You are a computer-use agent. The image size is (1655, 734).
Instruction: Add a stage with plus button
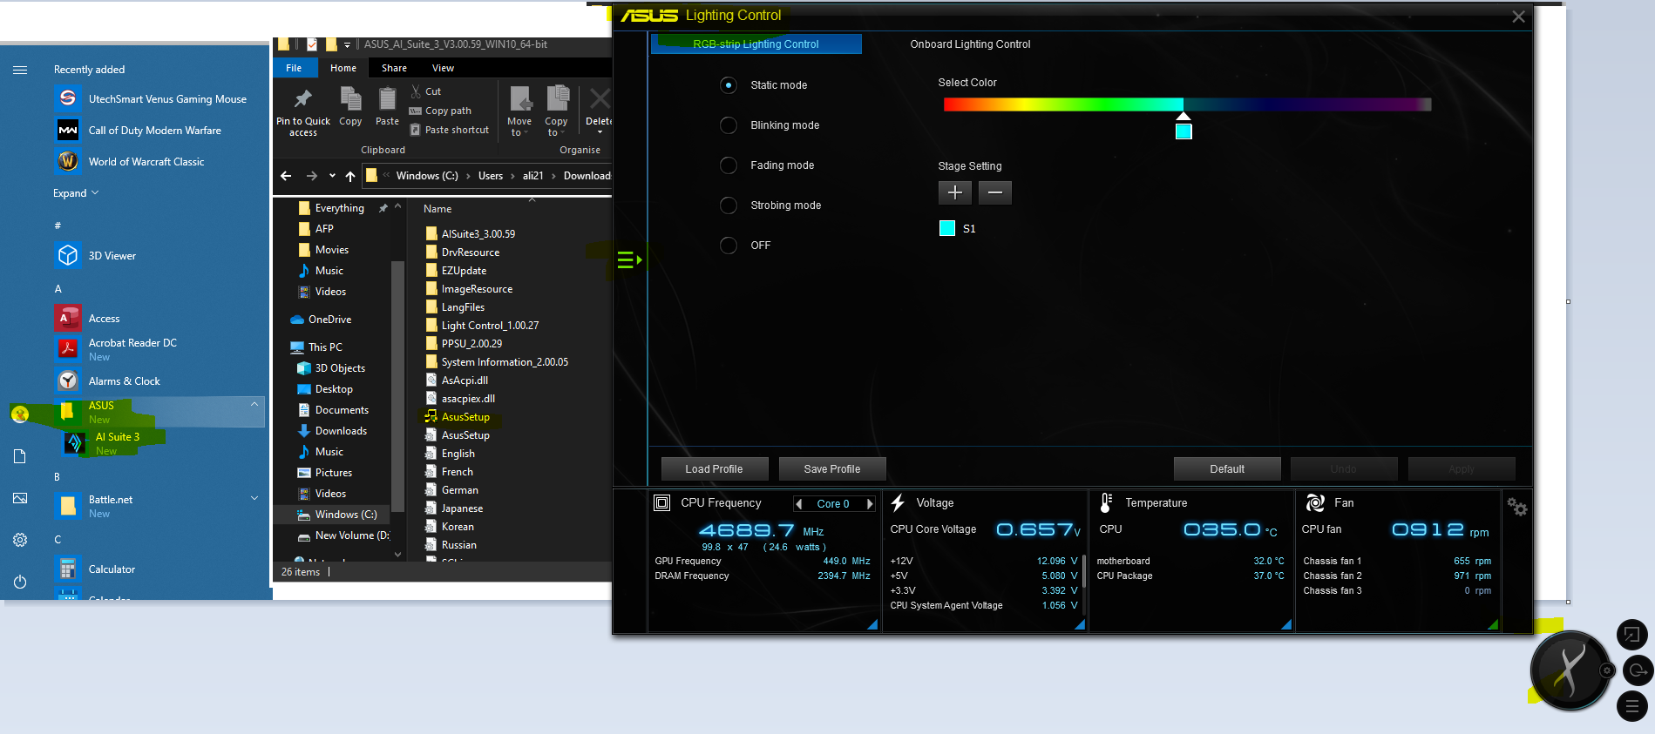tap(954, 192)
